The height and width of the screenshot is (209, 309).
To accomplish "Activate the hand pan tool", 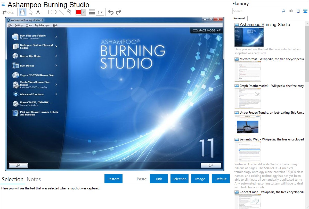I will tap(22, 12).
